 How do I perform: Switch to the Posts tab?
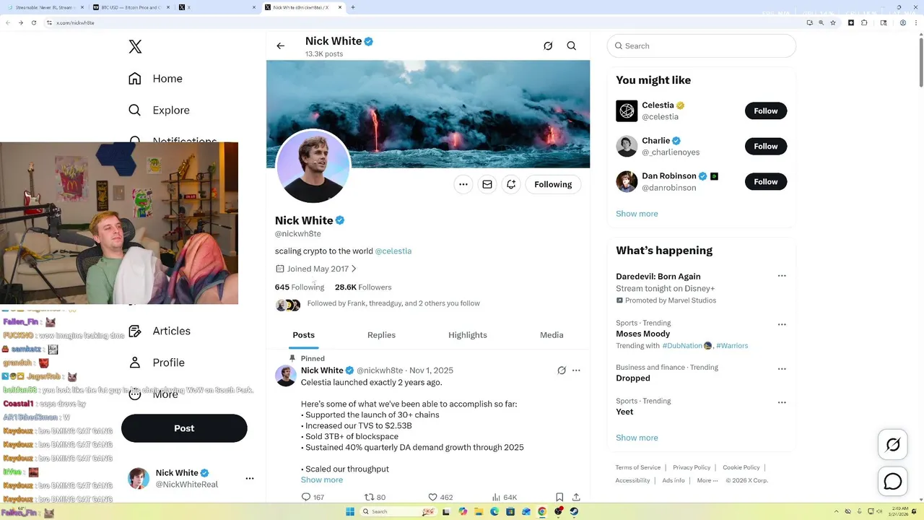tap(303, 335)
